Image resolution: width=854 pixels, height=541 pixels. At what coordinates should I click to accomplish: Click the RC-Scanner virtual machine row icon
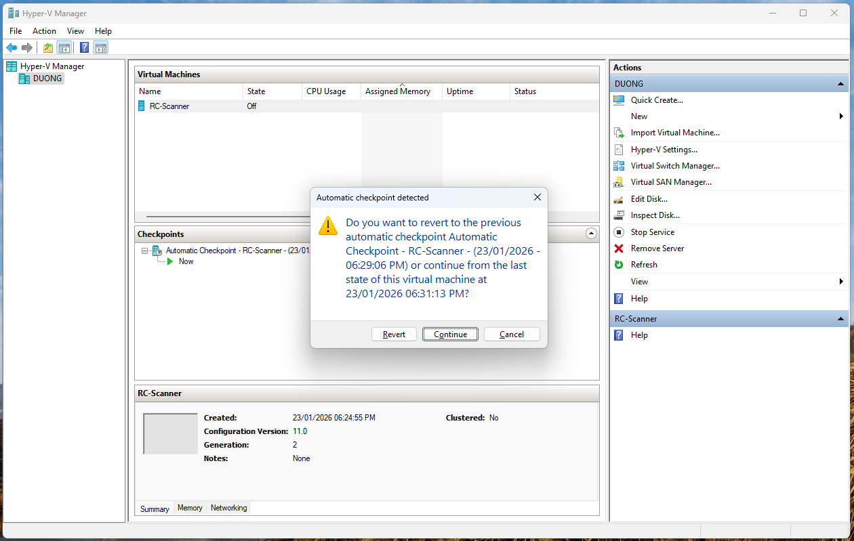click(x=142, y=106)
